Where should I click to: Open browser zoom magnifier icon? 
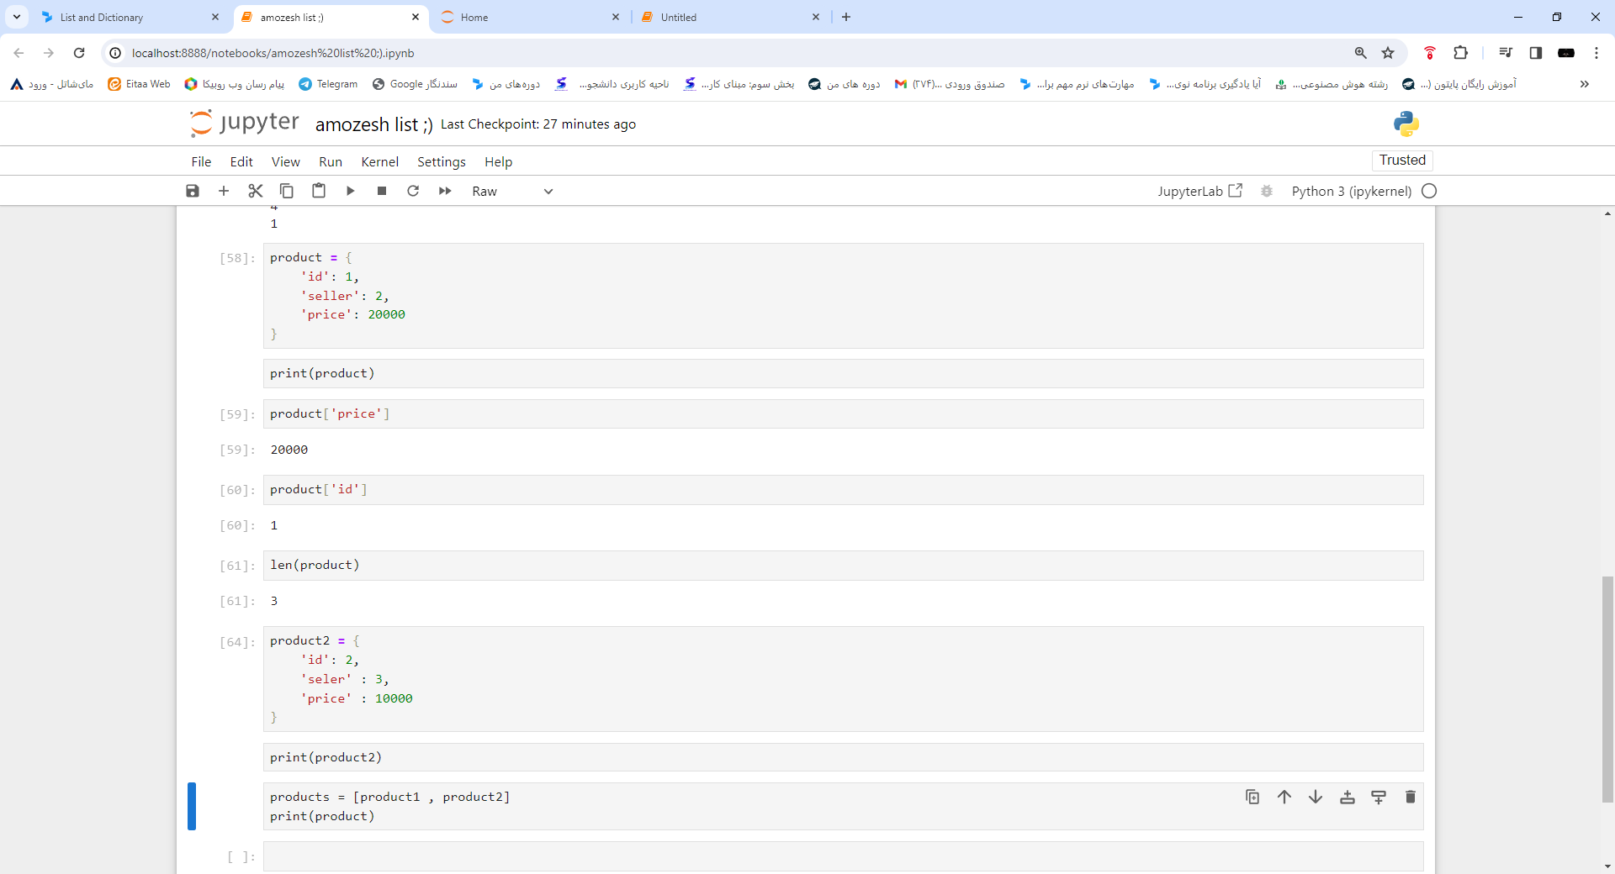(1360, 53)
